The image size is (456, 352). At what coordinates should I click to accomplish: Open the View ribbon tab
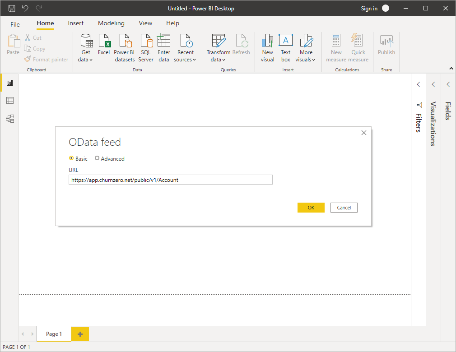[145, 23]
